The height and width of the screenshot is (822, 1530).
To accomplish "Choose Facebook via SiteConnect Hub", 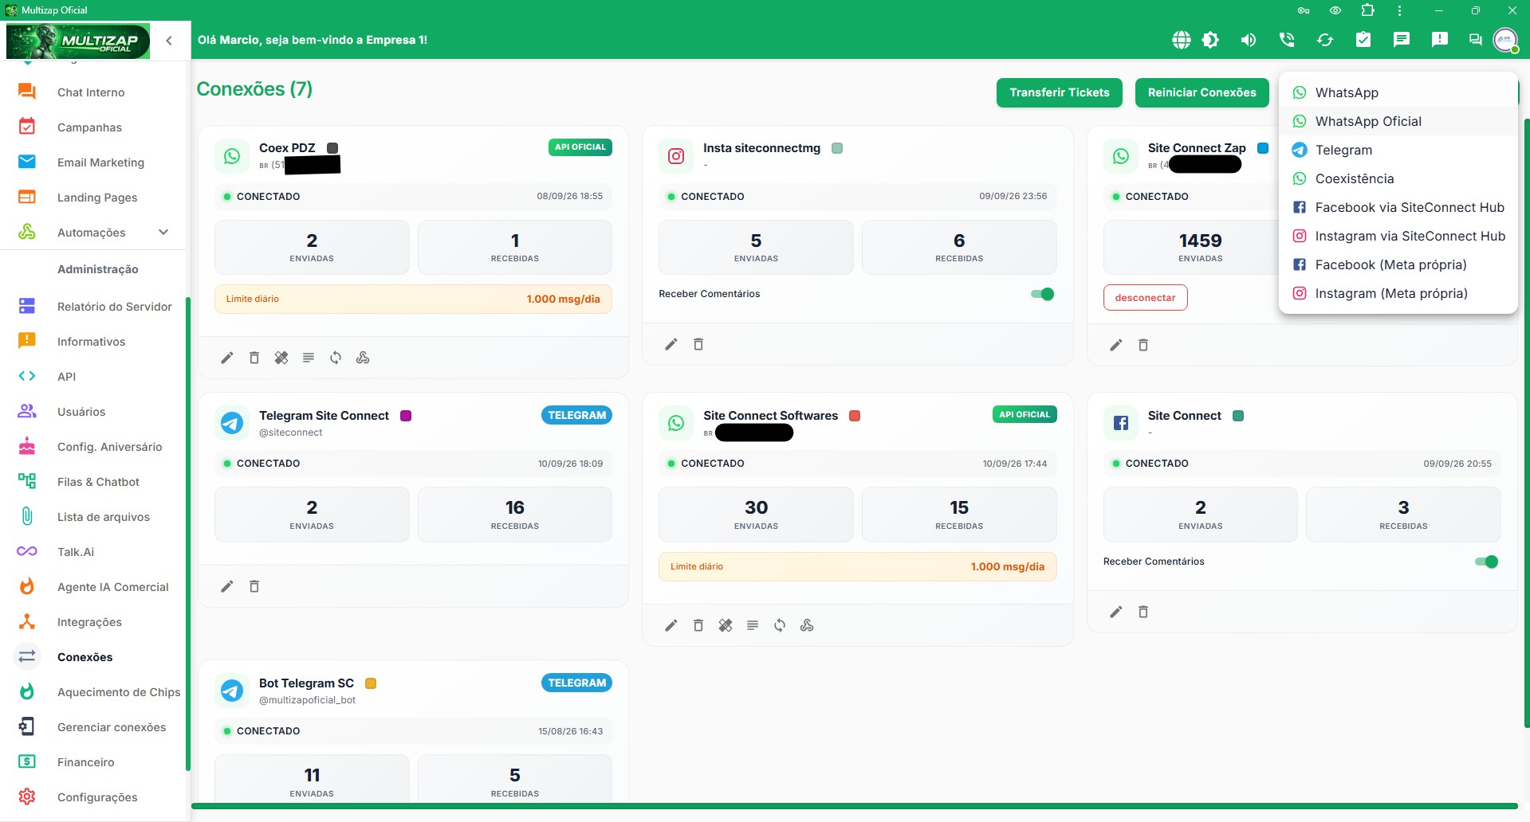I will (x=1398, y=207).
